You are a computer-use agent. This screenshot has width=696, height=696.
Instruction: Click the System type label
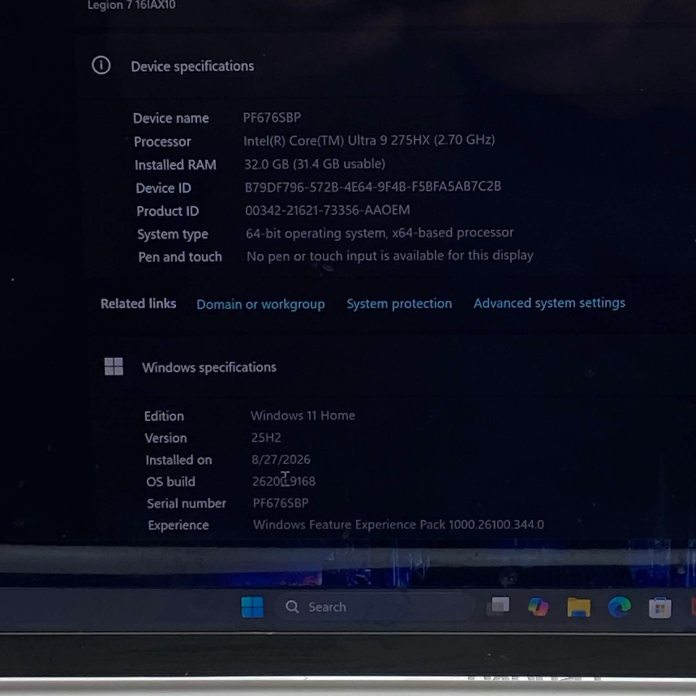(172, 235)
